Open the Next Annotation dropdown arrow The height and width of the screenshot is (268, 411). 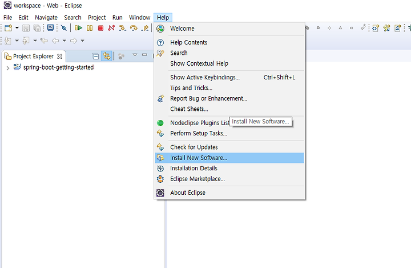tap(17, 41)
